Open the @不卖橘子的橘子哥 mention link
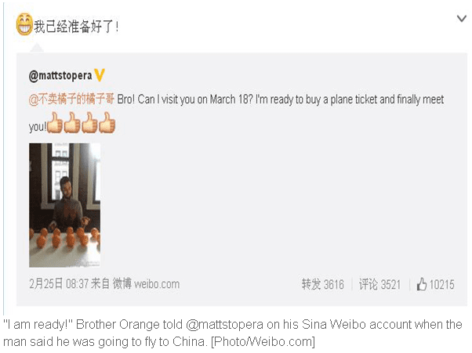Viewport: 472px width, 353px height. coord(71,99)
